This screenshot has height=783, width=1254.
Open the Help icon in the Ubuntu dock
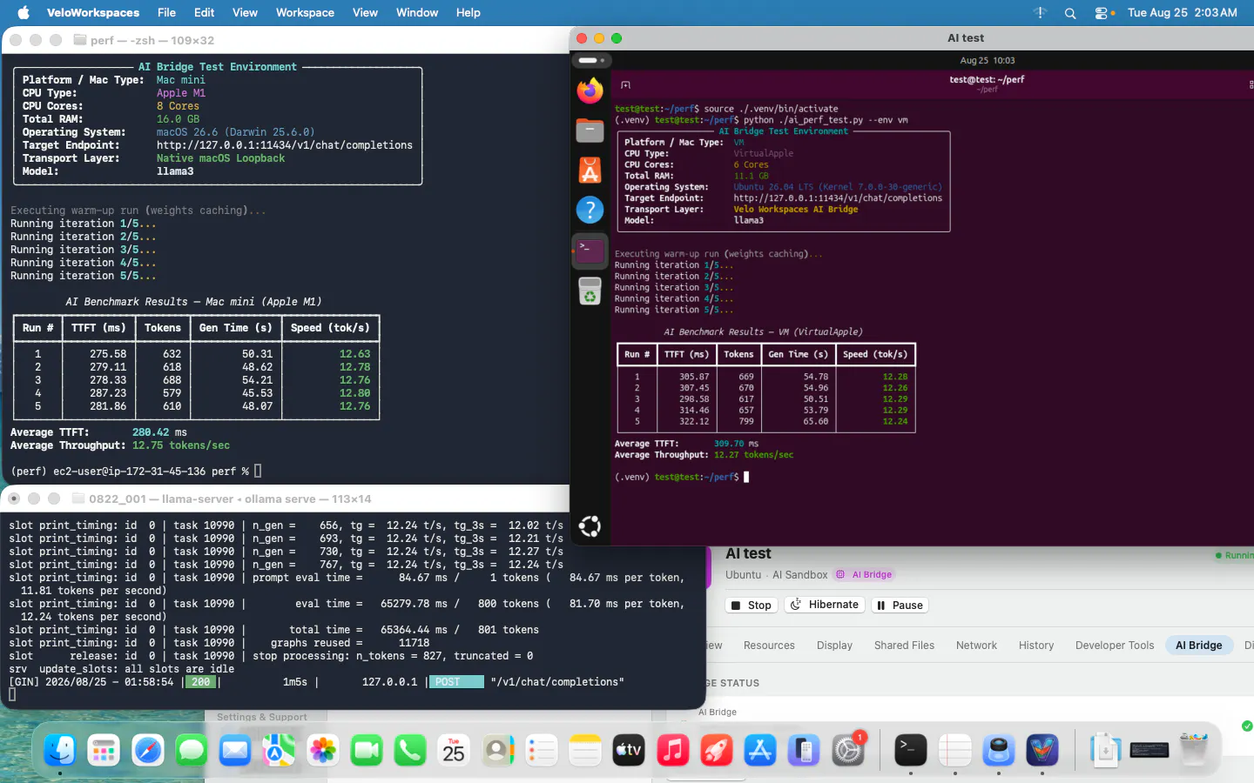(590, 210)
